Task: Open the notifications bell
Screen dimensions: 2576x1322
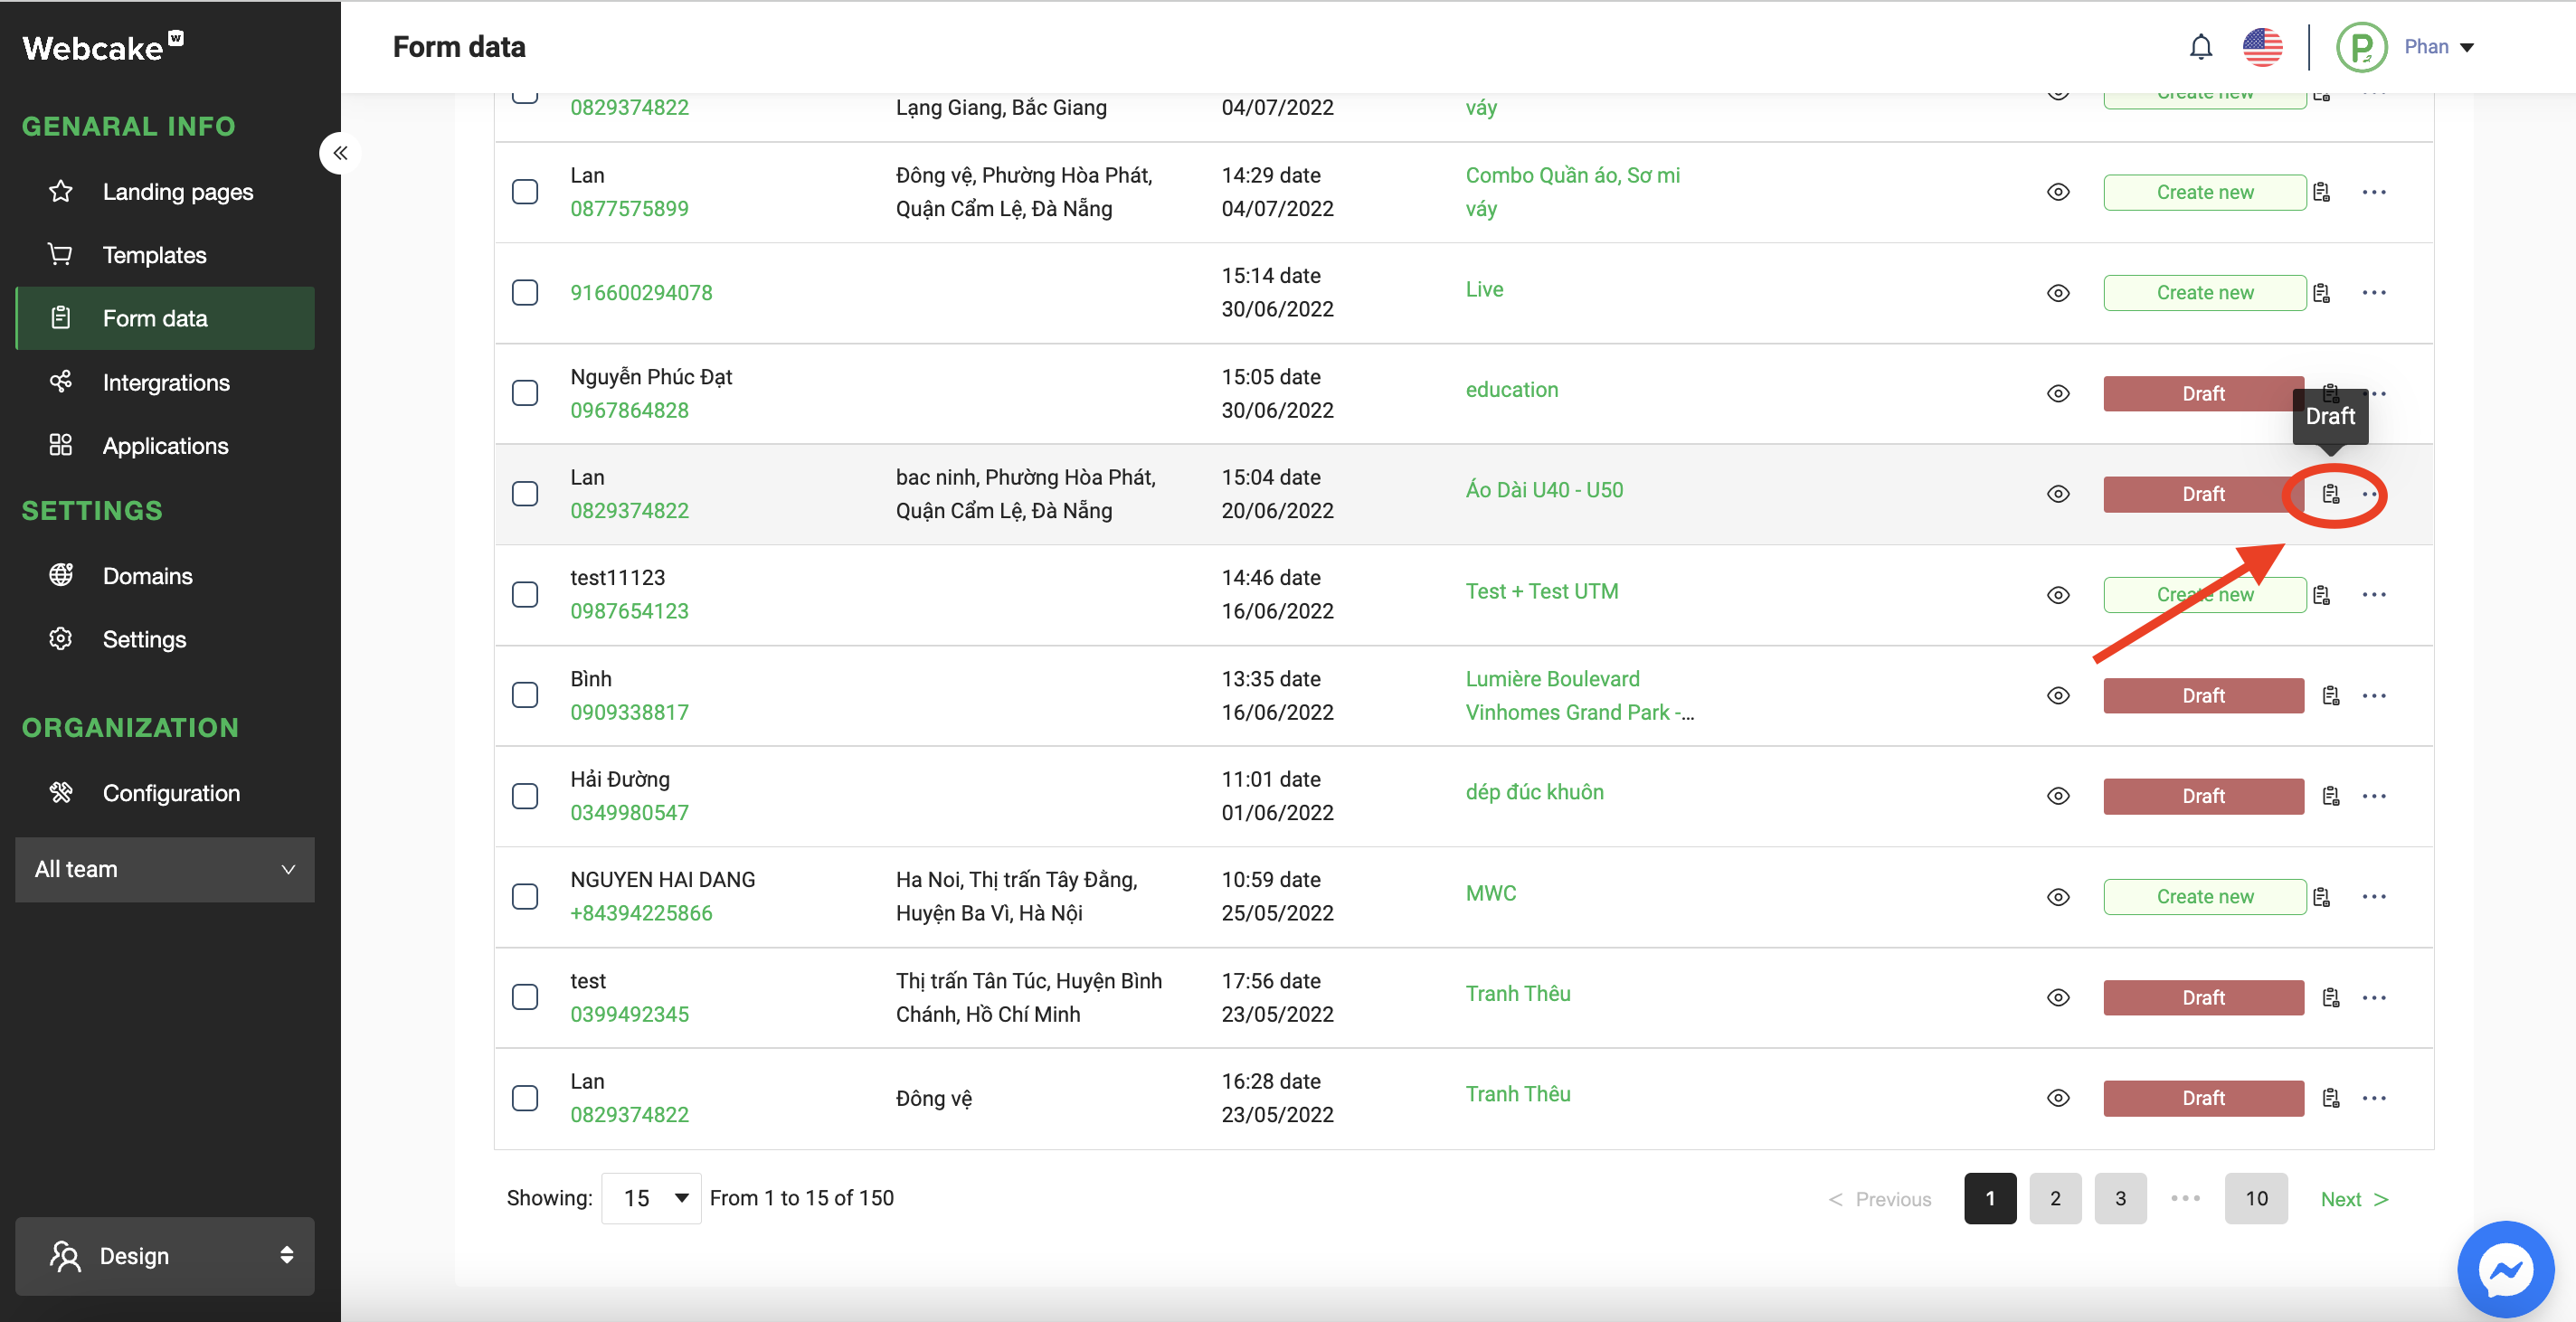Action: pyautogui.click(x=2200, y=47)
